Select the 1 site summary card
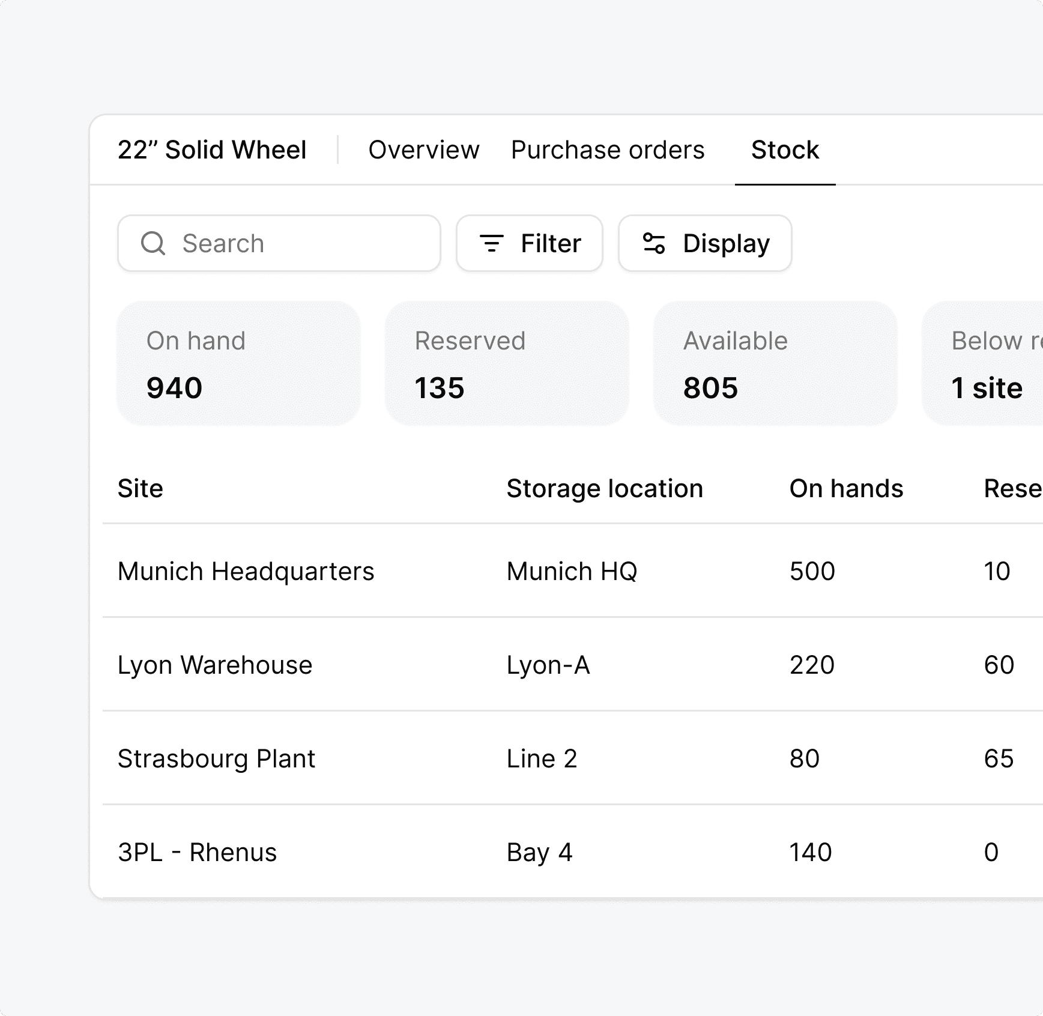Image resolution: width=1043 pixels, height=1016 pixels. (x=983, y=363)
